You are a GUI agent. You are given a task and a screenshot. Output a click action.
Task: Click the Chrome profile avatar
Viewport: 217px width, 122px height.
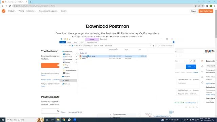[211, 6]
